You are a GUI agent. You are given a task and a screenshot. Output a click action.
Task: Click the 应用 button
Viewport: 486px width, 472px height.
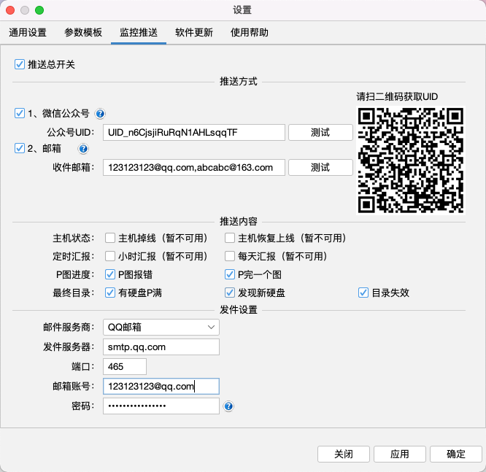pos(399,454)
